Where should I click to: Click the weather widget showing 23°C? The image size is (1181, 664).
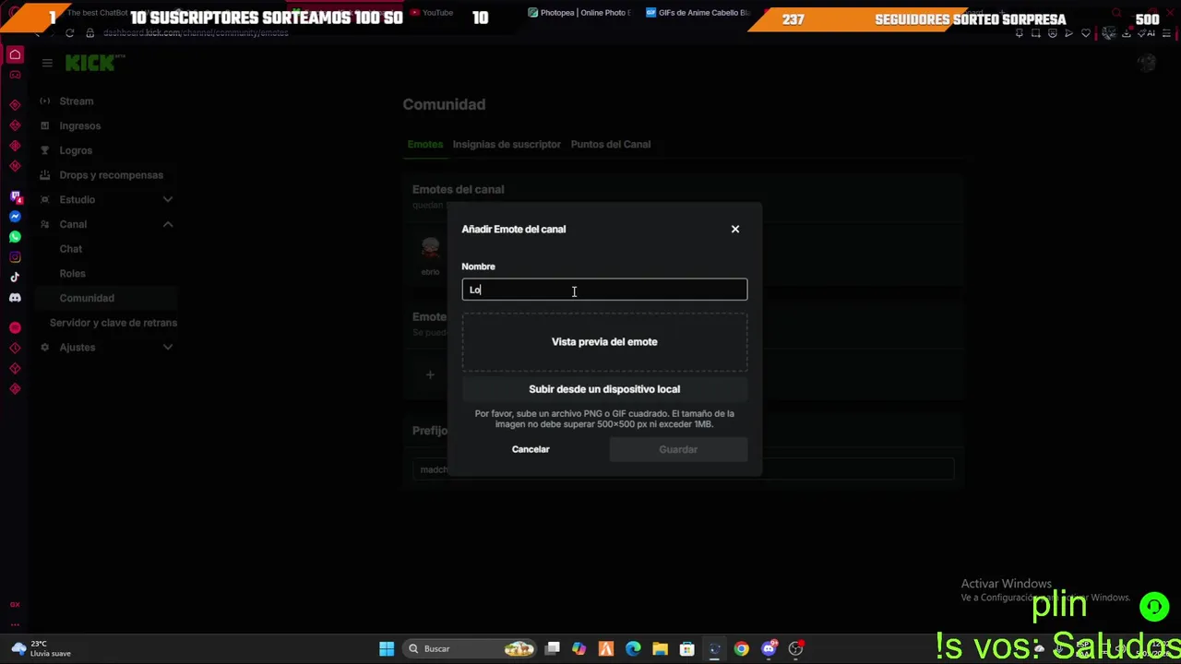pos(39,648)
